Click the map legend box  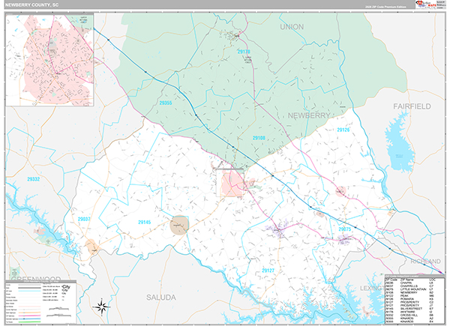(40, 303)
